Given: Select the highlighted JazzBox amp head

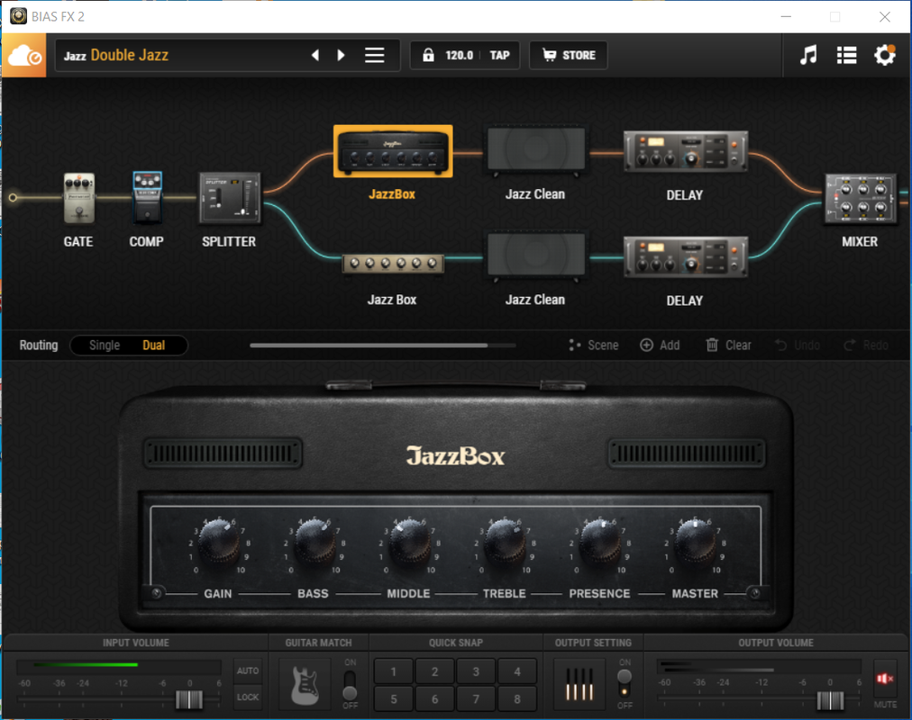Looking at the screenshot, I should click(393, 151).
